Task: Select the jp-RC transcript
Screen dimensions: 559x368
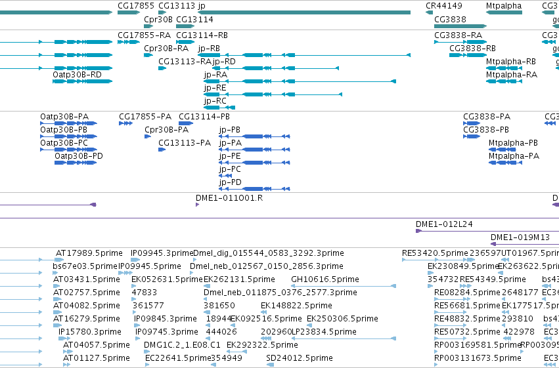Action: point(219,108)
